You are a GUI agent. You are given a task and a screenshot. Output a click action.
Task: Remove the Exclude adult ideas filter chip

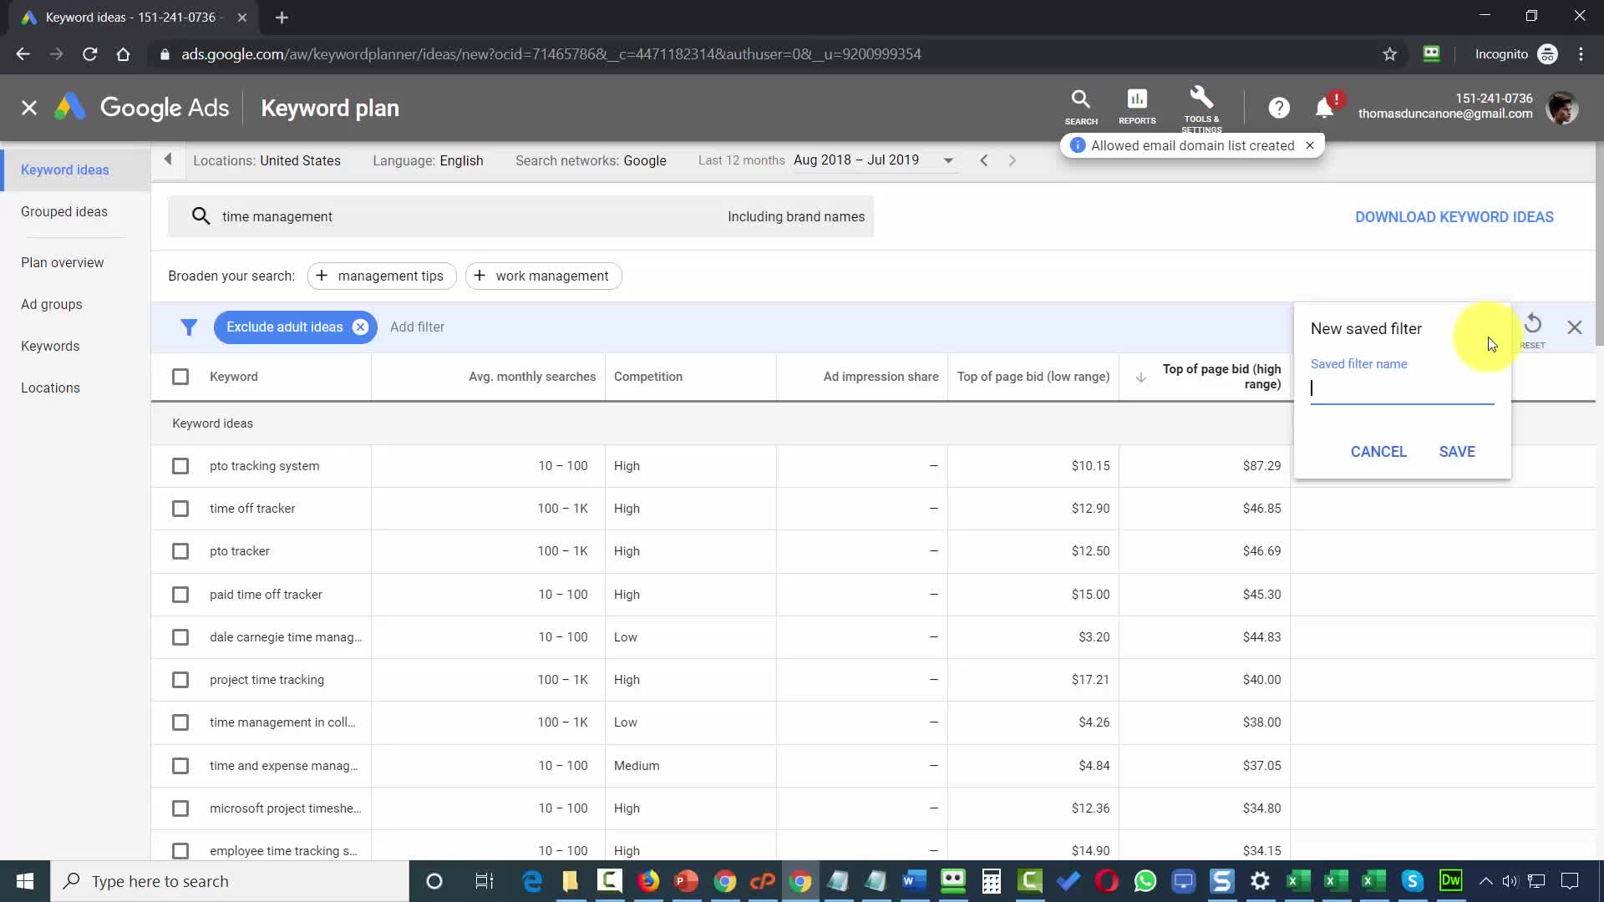360,327
